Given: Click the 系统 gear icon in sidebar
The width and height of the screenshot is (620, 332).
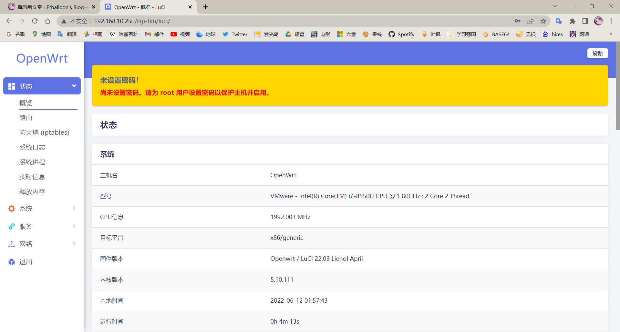Looking at the screenshot, I should [12, 209].
